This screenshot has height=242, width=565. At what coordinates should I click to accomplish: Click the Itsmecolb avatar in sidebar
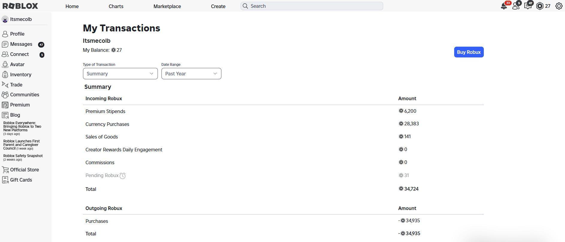(5, 19)
